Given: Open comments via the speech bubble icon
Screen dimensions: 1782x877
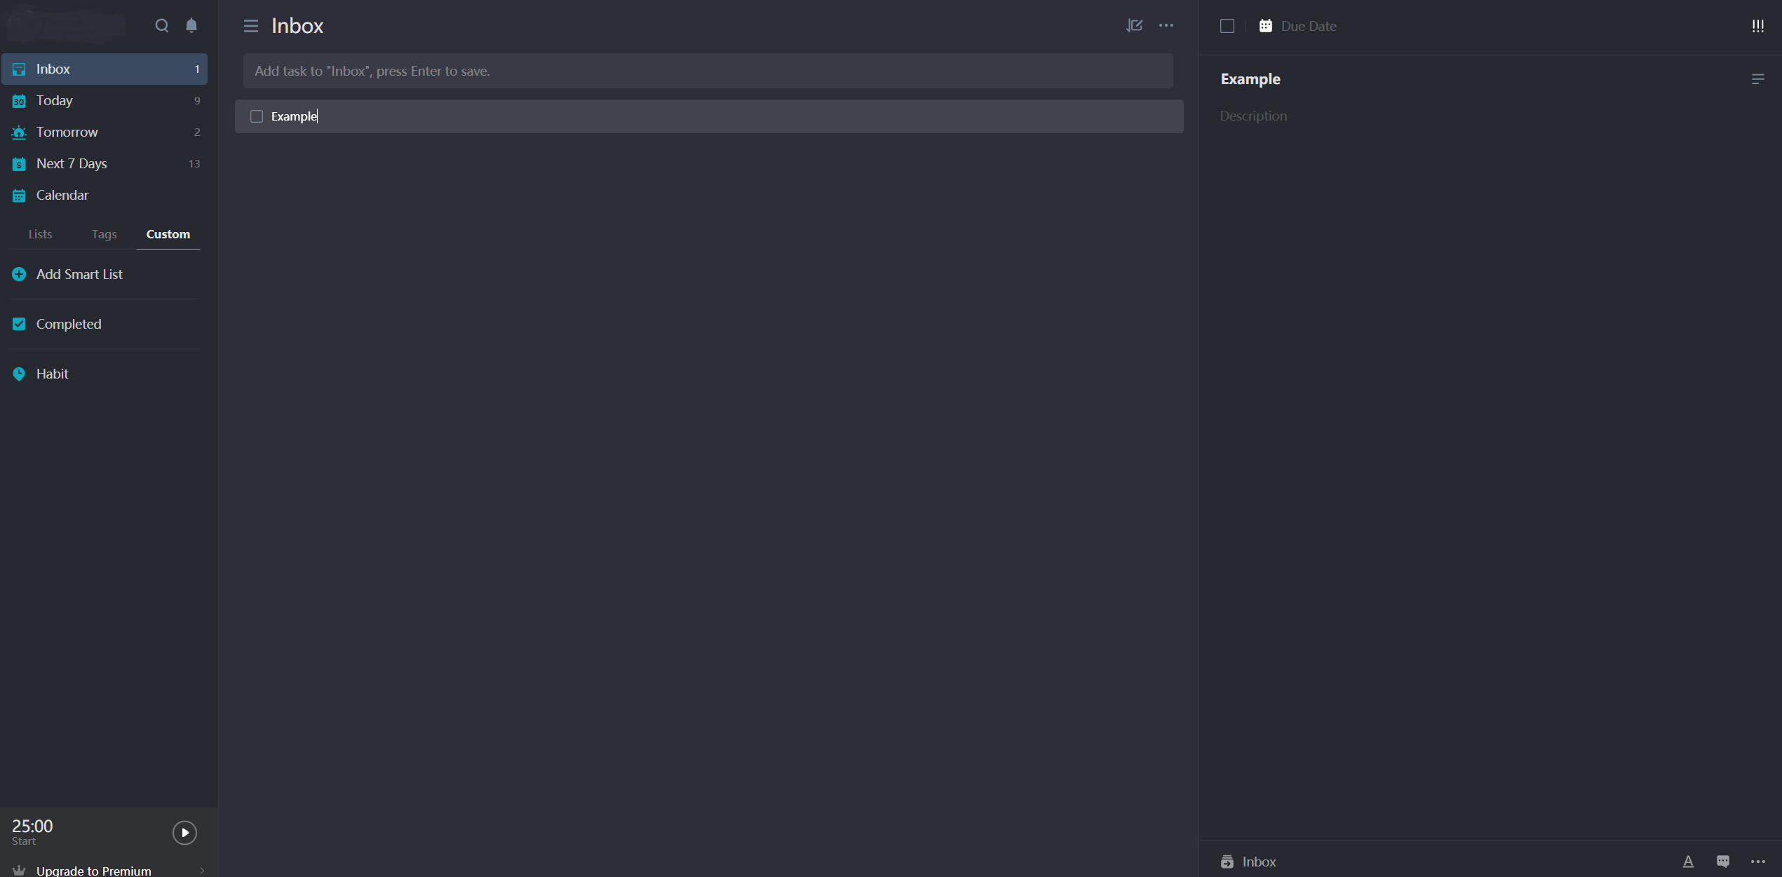Looking at the screenshot, I should [x=1723, y=862].
